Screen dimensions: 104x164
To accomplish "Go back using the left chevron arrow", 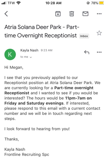I will (6, 14).
